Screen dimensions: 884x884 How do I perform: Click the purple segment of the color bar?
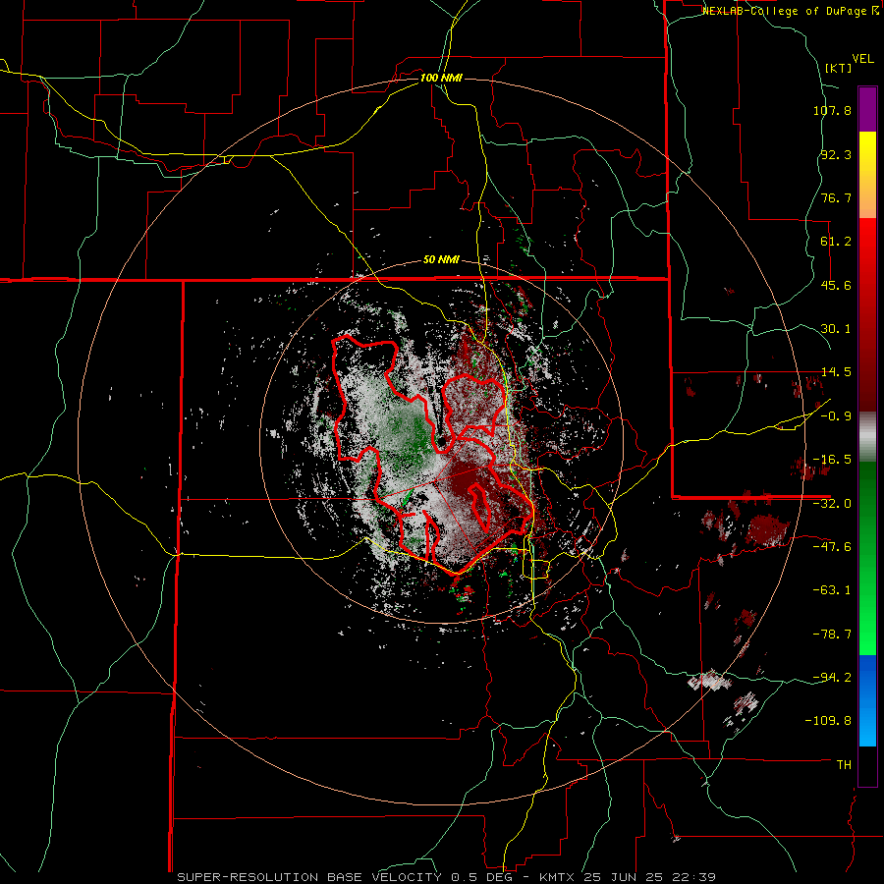pyautogui.click(x=867, y=109)
